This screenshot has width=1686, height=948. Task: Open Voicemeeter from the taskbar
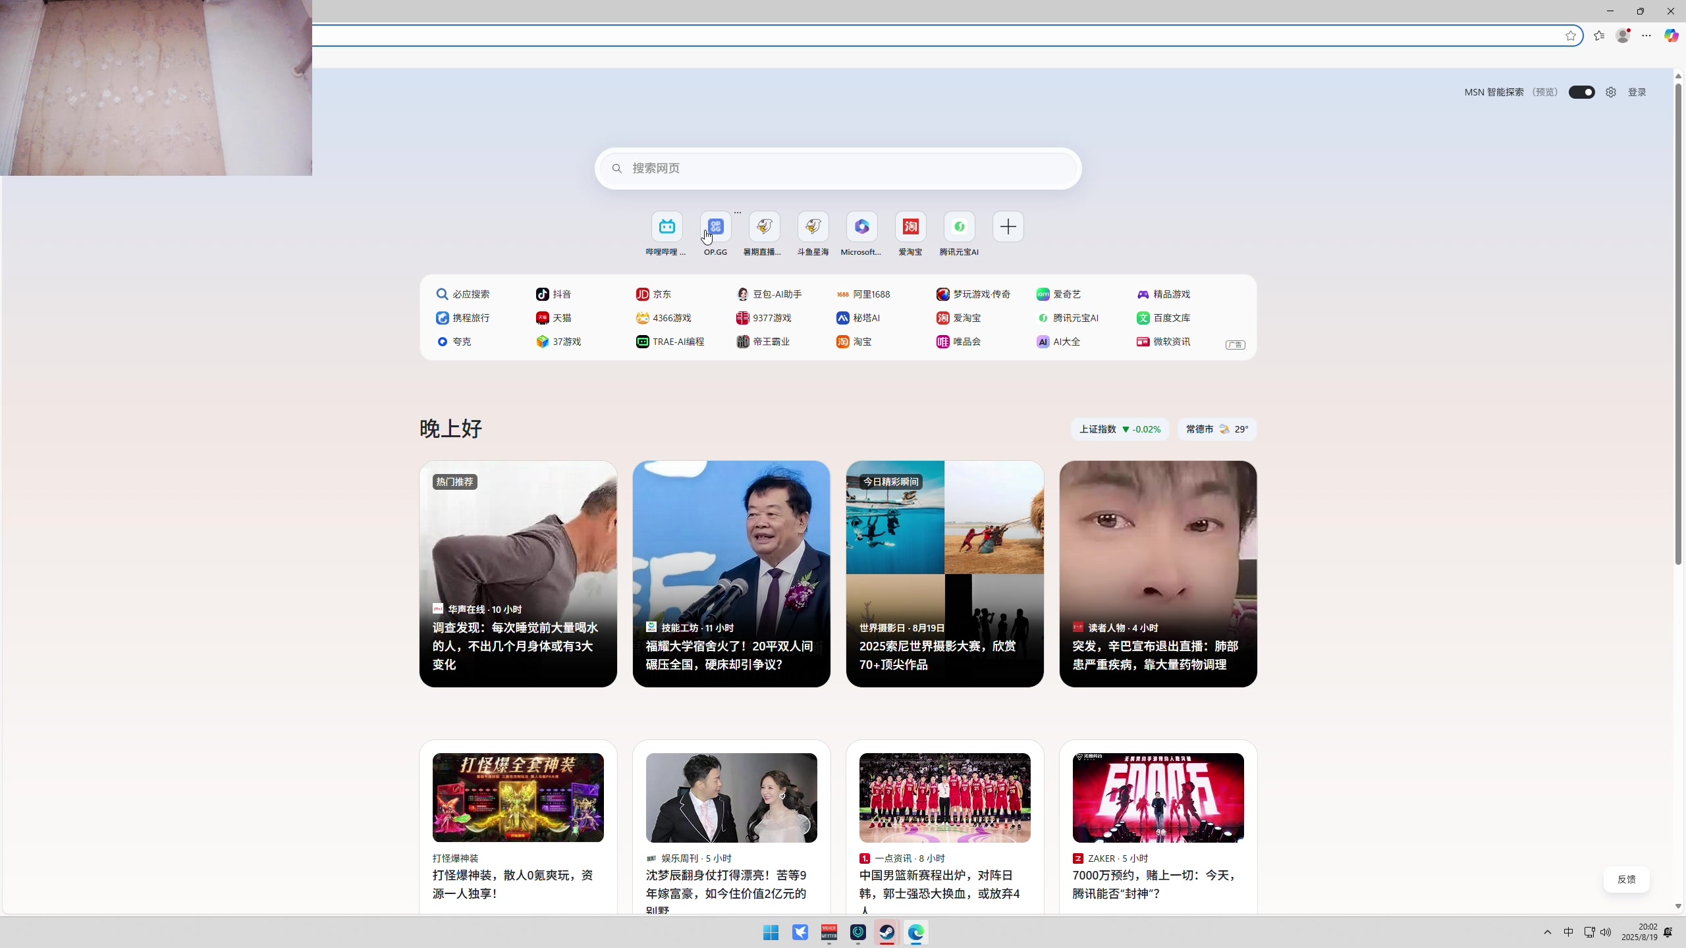[x=829, y=932]
